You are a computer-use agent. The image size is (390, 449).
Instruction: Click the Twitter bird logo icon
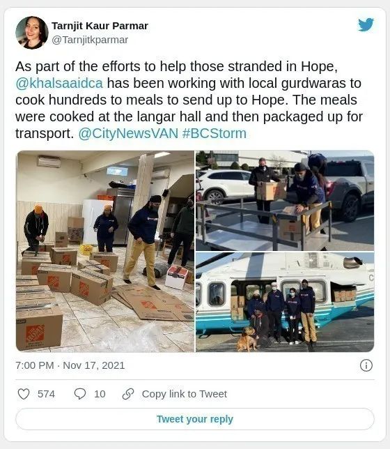366,24
